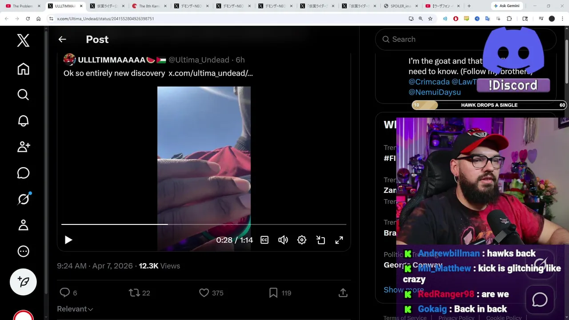Go to Home timeline icon
569x320 pixels.
(x=23, y=69)
